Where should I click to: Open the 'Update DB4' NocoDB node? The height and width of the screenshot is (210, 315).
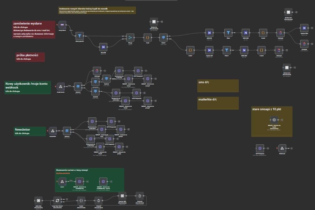304,28
